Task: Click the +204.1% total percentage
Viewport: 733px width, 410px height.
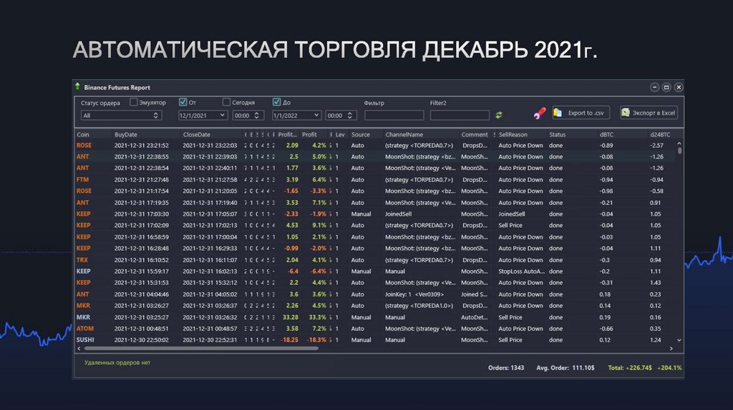Action: 669,368
